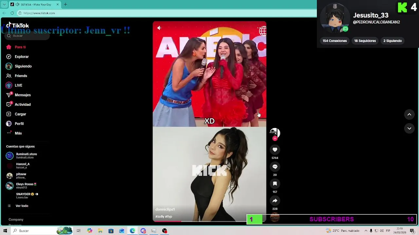The image size is (419, 235).
Task: Open Microsoft Store from taskbar
Action: (111, 231)
